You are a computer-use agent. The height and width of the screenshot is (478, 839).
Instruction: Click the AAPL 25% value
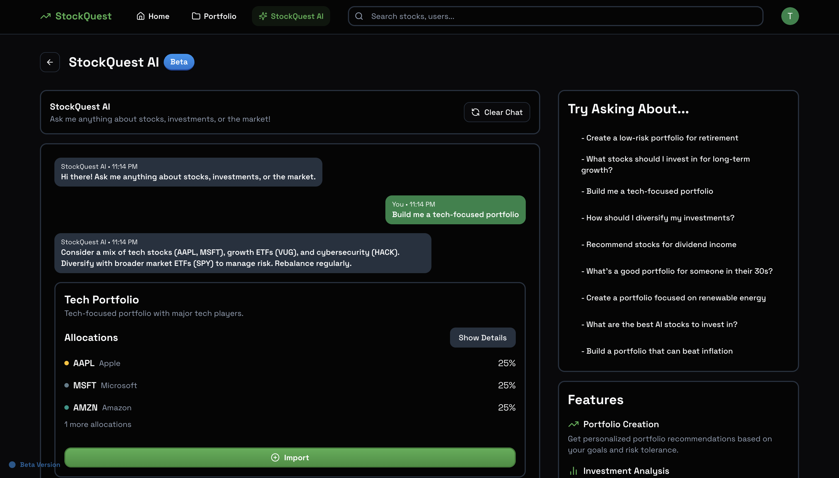(507, 363)
